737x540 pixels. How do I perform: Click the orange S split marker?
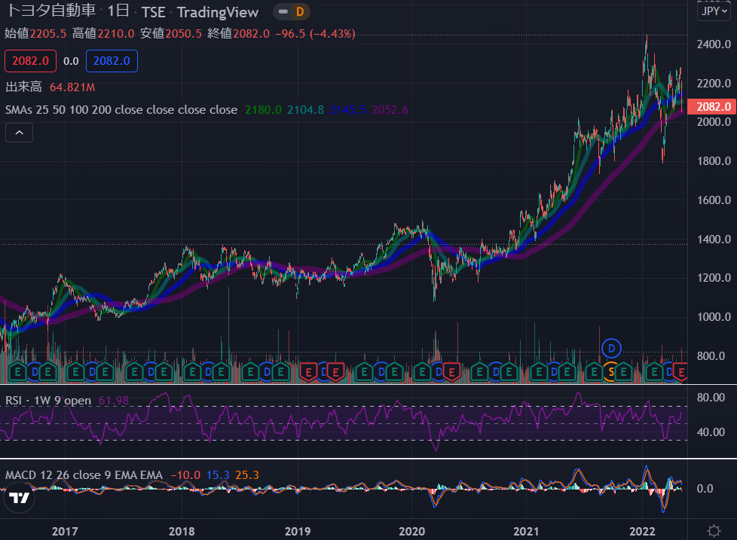click(x=611, y=373)
